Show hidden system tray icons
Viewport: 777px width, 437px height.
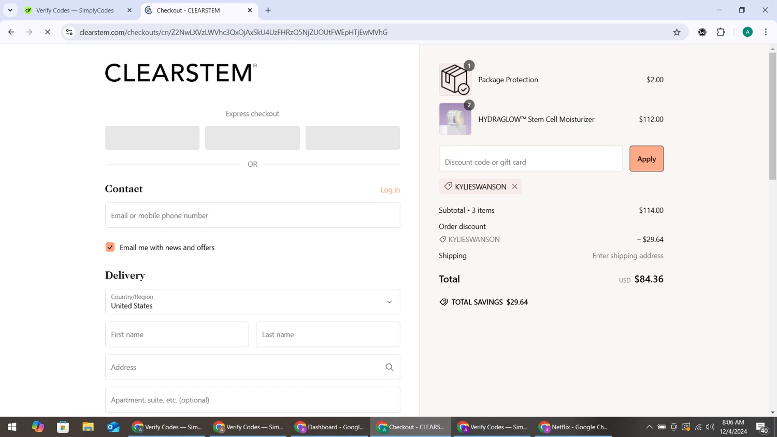pyautogui.click(x=649, y=427)
